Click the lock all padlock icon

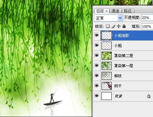(x=124, y=26)
